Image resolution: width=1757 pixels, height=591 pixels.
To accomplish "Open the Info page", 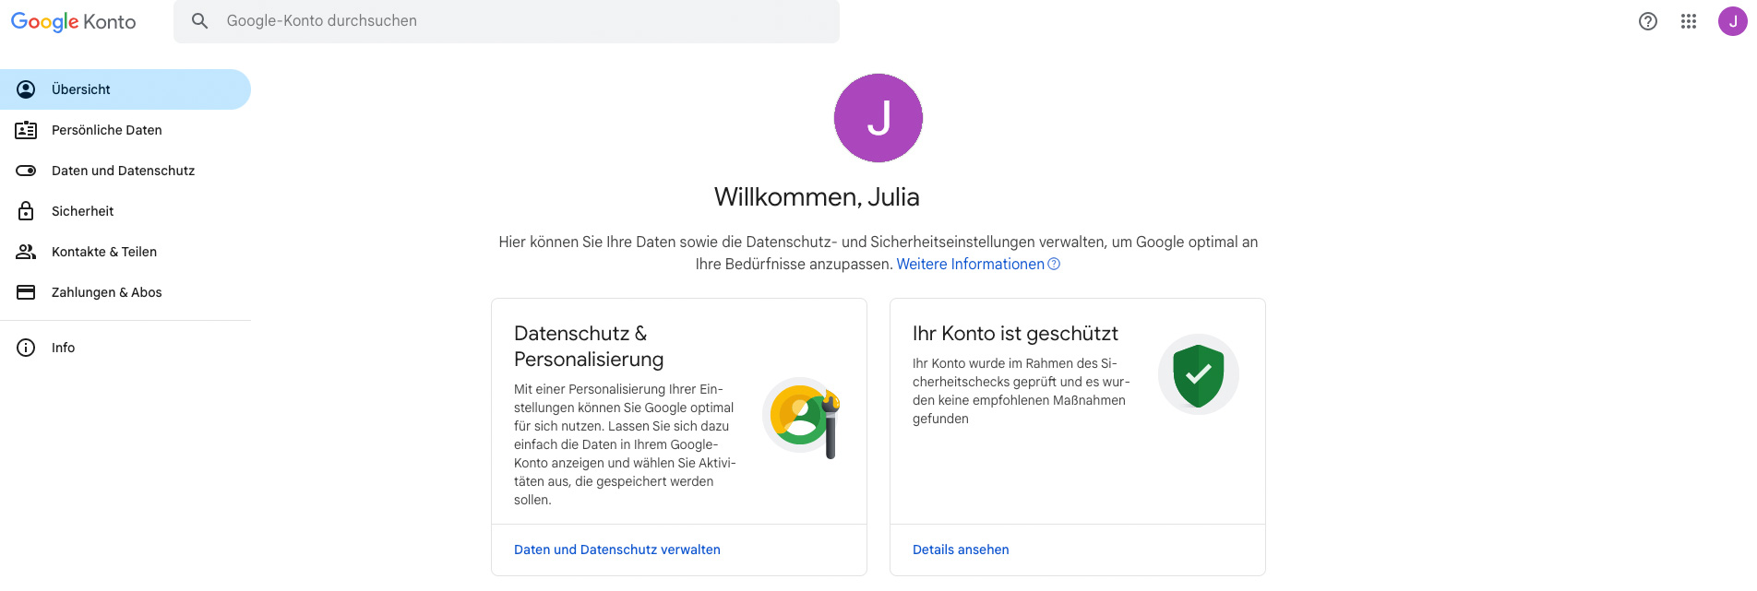I will pos(125,348).
